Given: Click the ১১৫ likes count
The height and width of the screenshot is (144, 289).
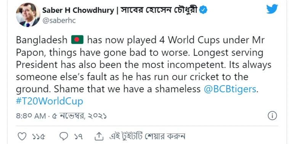Looking at the screenshot, I should click(x=39, y=136).
